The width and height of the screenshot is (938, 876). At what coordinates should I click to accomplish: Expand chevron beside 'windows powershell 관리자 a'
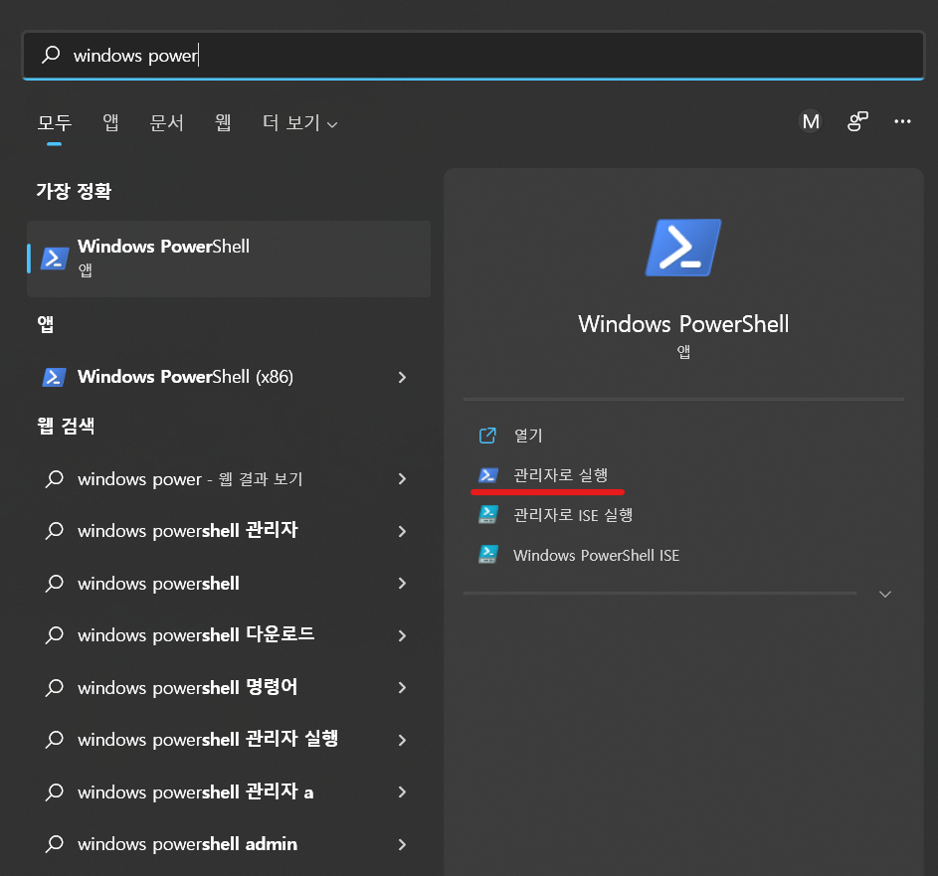click(402, 792)
